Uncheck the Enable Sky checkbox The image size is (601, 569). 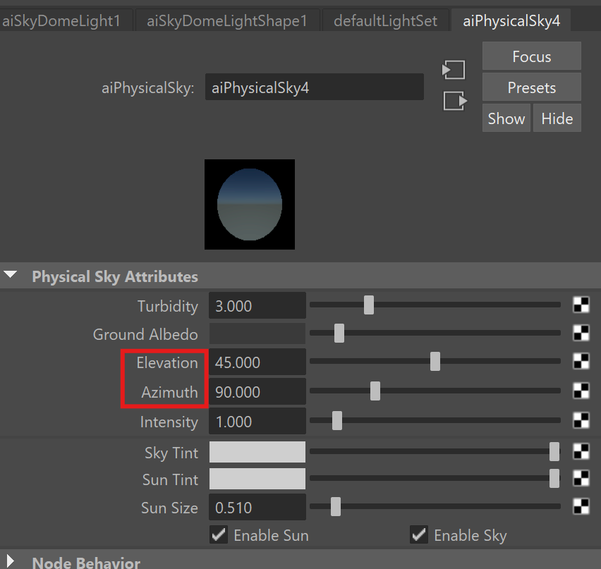[419, 535]
